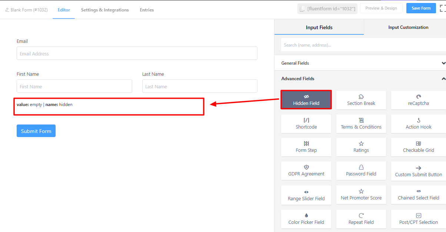Switch to Input Customization tab

click(408, 27)
